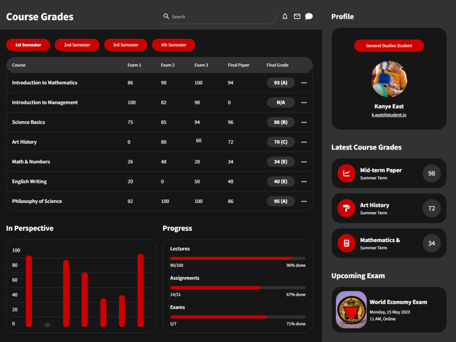Click the Mathematics & score 34 badge
This screenshot has width=456, height=342.
coord(431,243)
